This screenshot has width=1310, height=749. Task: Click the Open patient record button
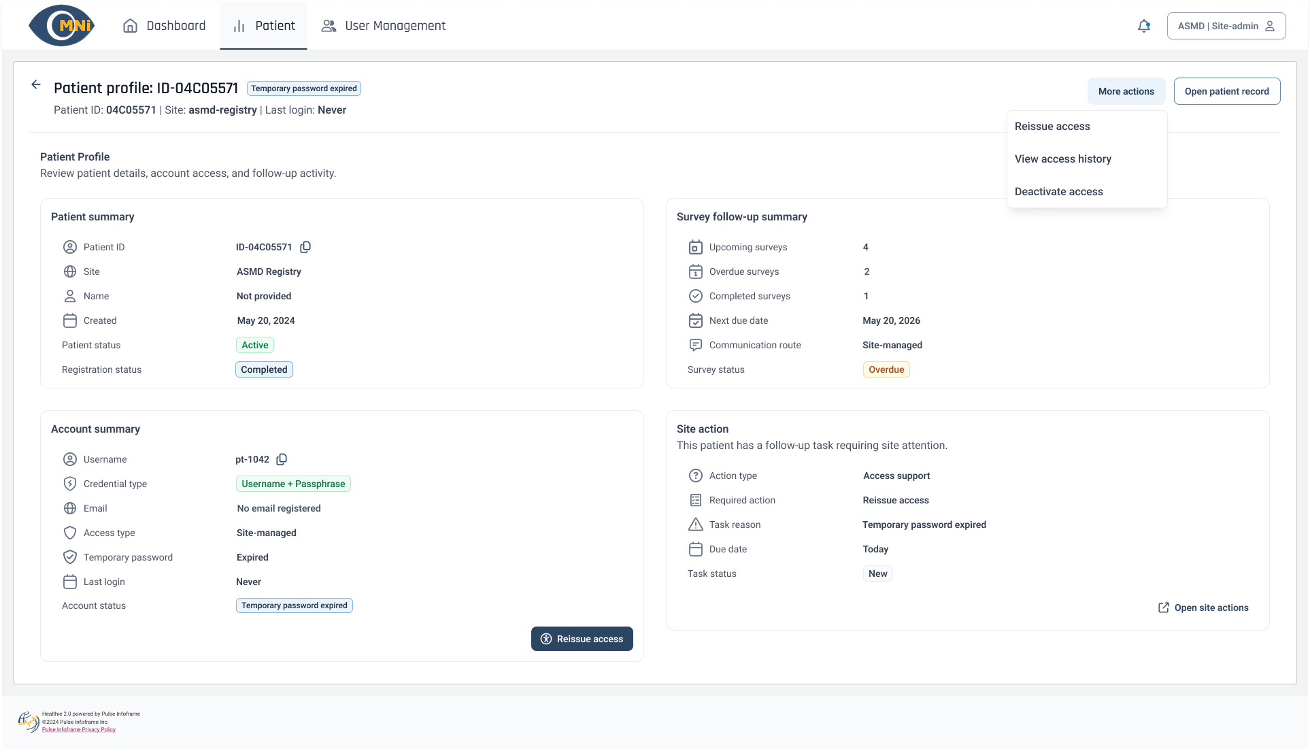tap(1226, 91)
